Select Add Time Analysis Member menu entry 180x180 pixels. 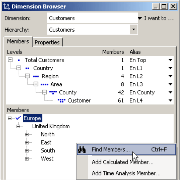pos(126,173)
